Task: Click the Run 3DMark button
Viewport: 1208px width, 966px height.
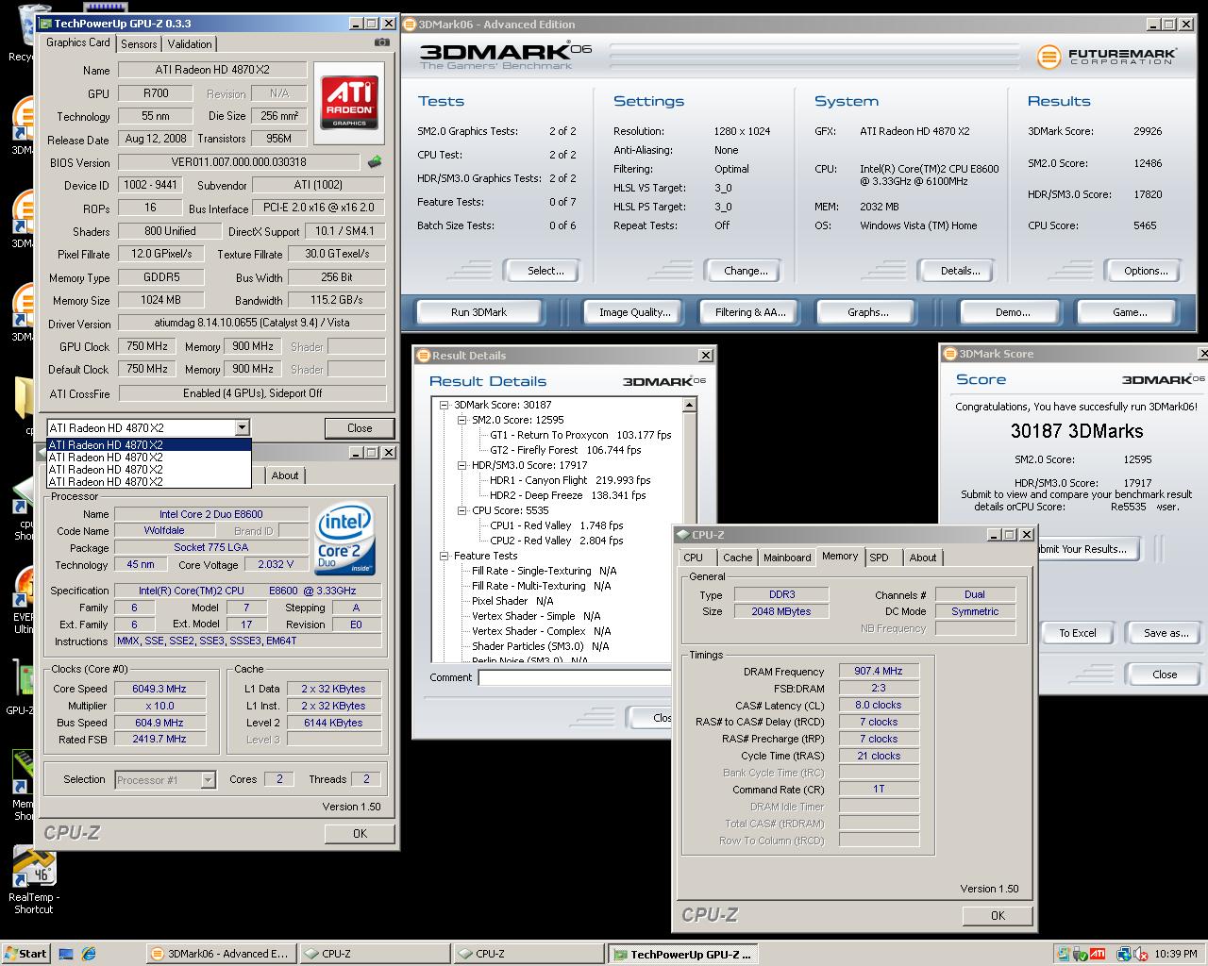Action: pos(478,312)
